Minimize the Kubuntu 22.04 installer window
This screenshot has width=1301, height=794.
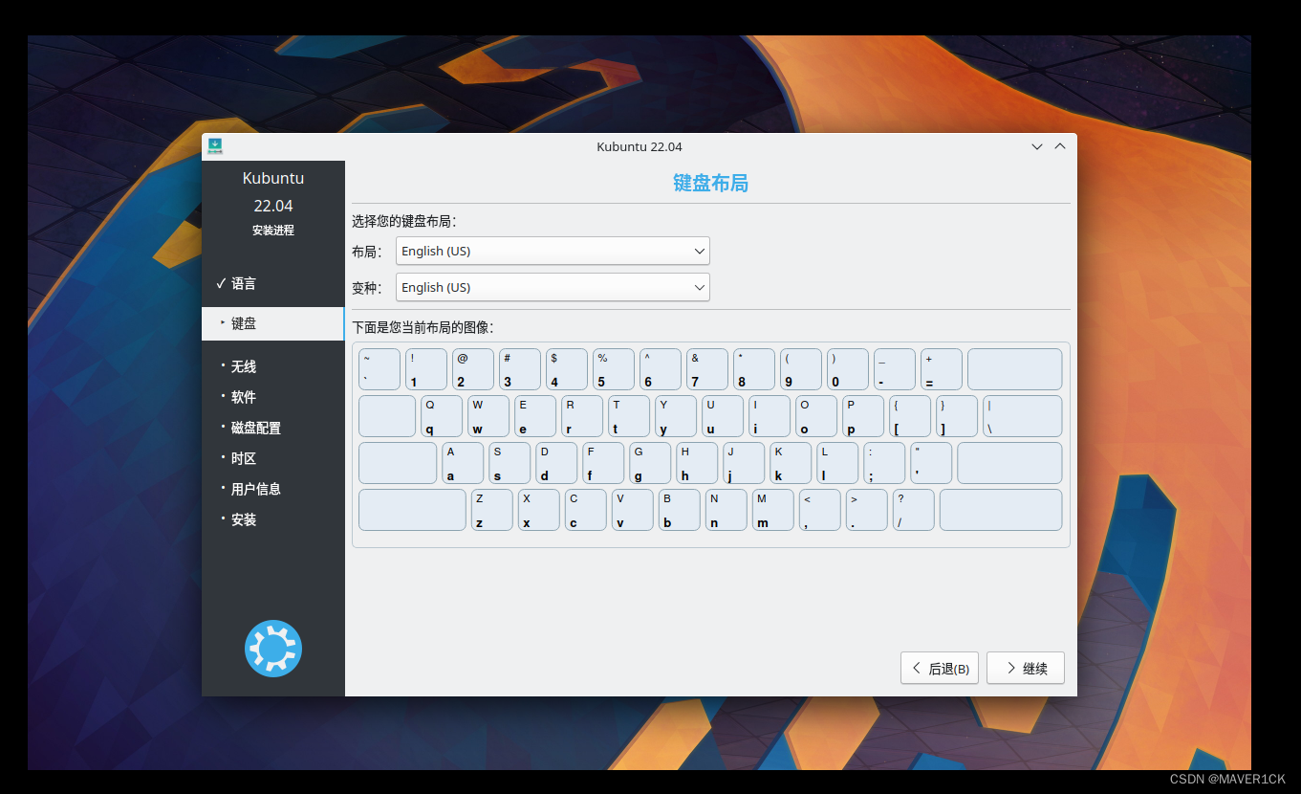point(1037,146)
